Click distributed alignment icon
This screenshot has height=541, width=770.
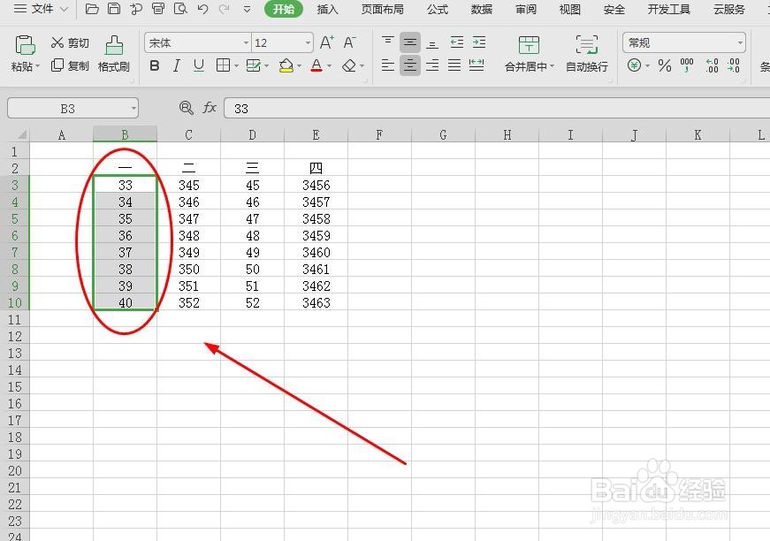click(x=476, y=65)
